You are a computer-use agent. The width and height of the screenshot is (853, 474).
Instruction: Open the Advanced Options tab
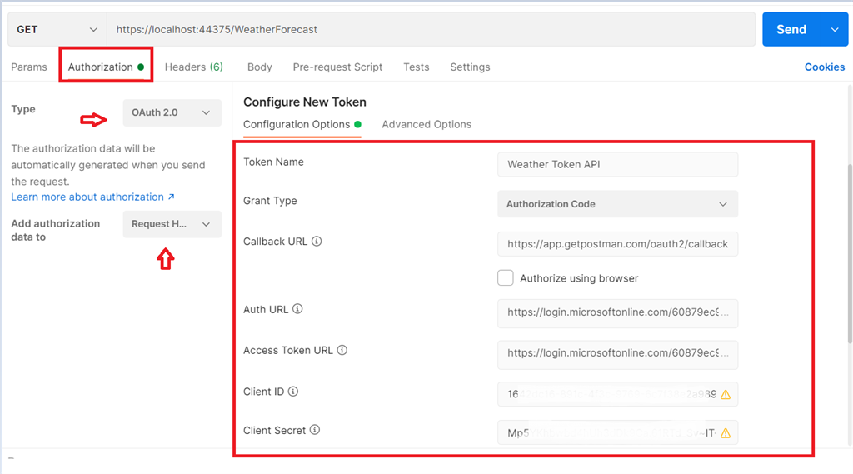tap(426, 124)
